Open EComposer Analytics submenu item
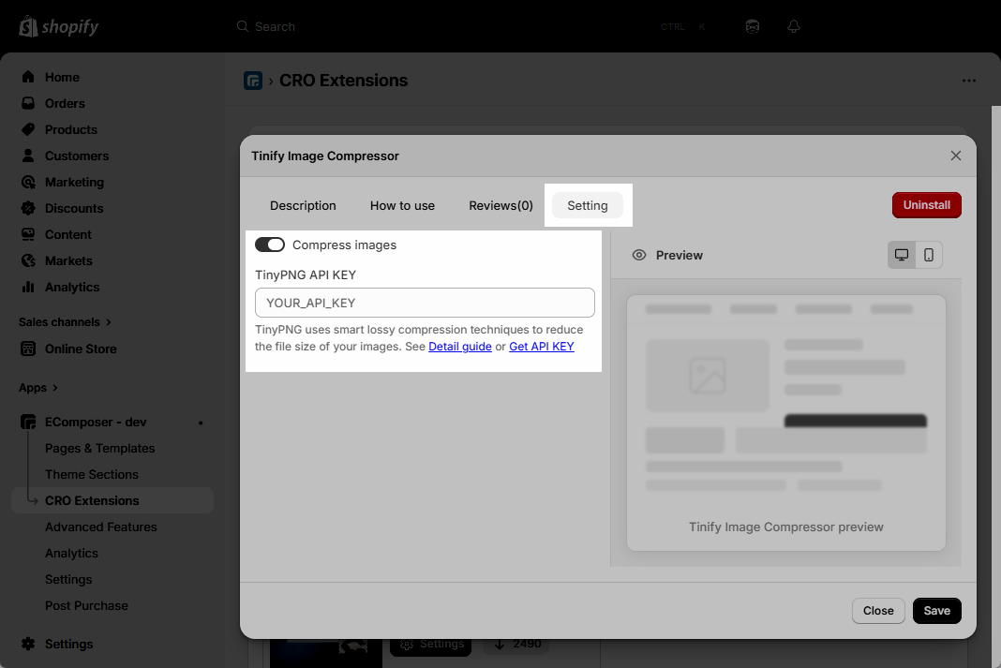 71,553
